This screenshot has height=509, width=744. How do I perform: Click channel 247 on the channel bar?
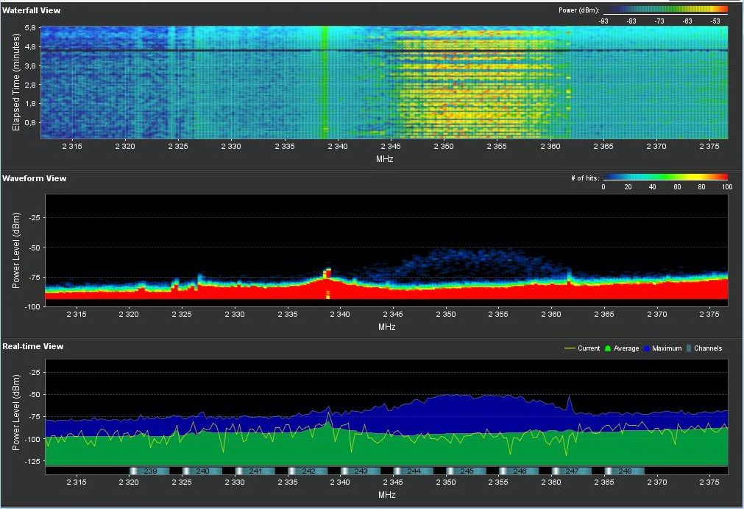pyautogui.click(x=572, y=471)
